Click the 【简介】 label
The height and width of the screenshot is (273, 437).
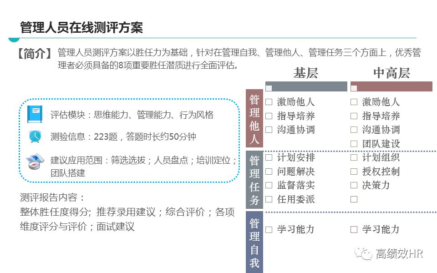tap(34, 53)
